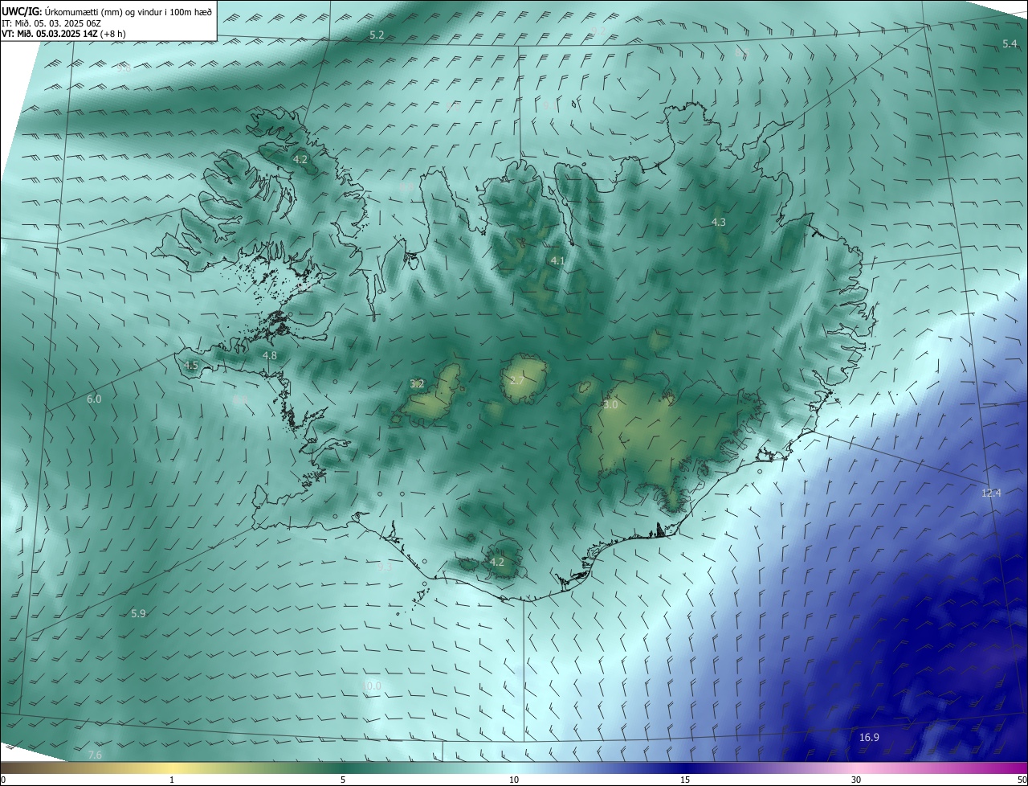Click the 2.7 value on the central glacier
The image size is (1028, 786).
coord(516,379)
